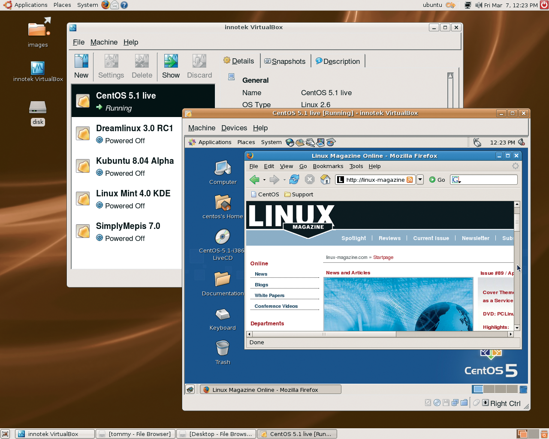
Task: Open Keyboard icon on CentOS desktop
Action: click(223, 314)
